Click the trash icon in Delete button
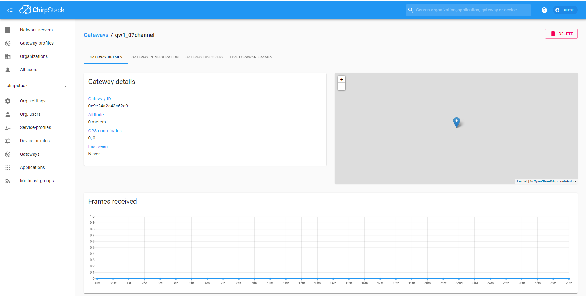This screenshot has height=296, width=586. click(x=553, y=34)
